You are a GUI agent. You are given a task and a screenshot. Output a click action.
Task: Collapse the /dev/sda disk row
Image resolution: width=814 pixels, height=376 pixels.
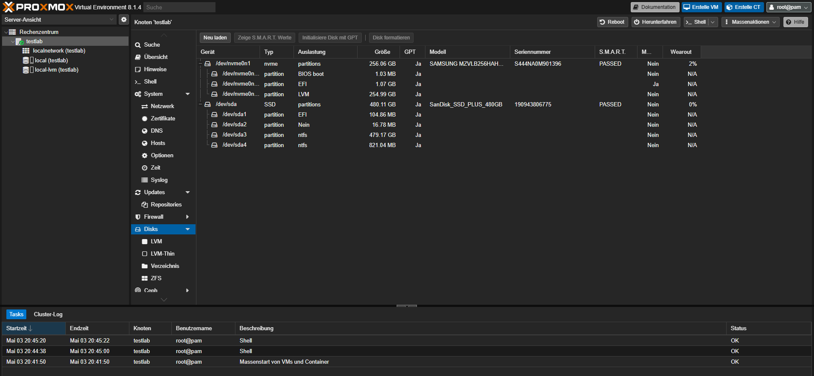pyautogui.click(x=201, y=104)
